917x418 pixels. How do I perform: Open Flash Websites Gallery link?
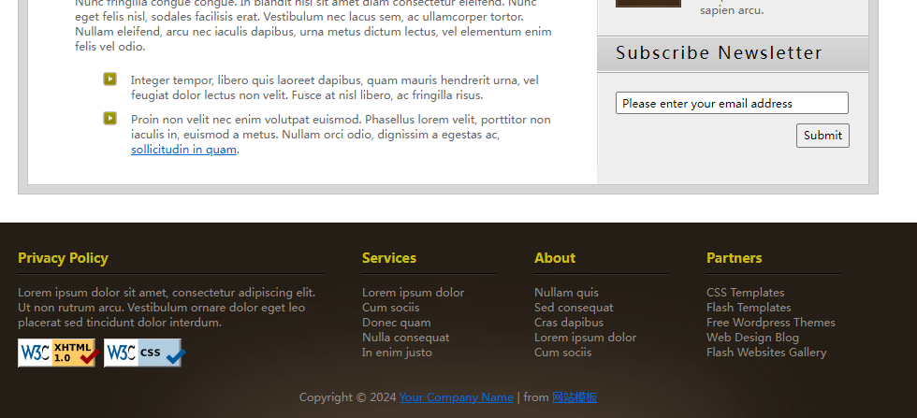click(x=766, y=353)
